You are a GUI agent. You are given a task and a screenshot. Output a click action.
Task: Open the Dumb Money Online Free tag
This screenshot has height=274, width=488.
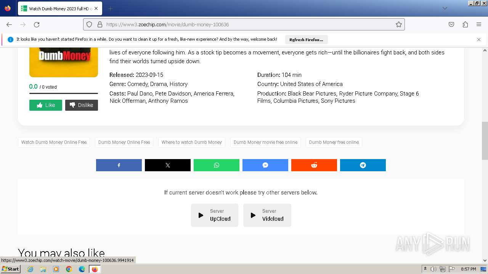(124, 142)
